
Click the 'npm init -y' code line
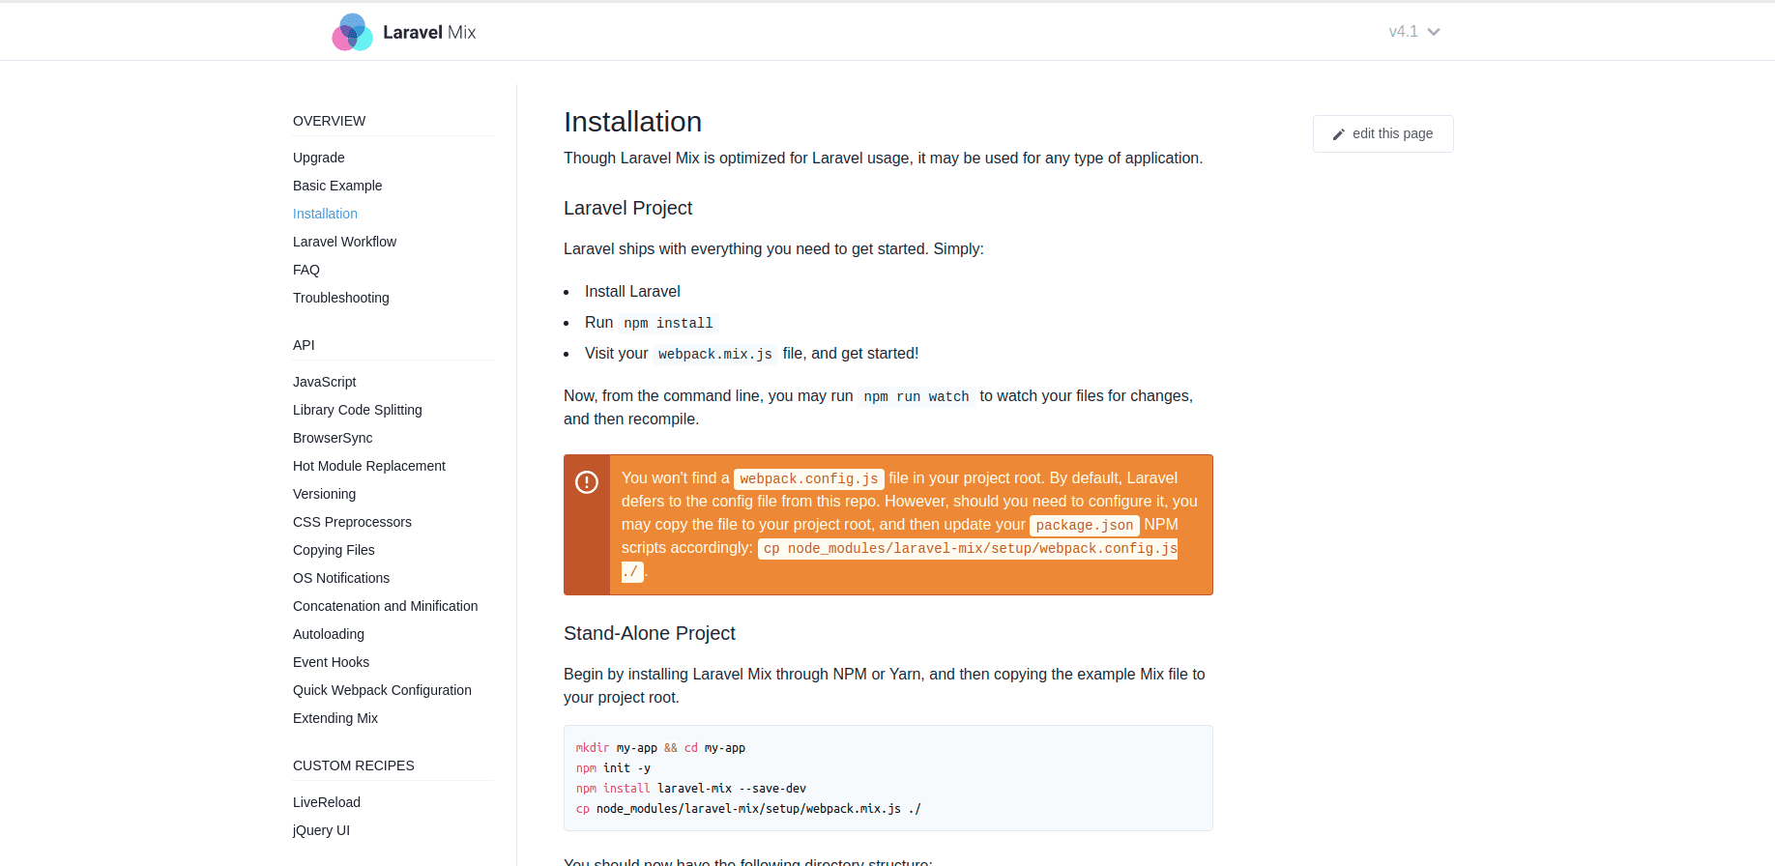[x=613, y=768]
